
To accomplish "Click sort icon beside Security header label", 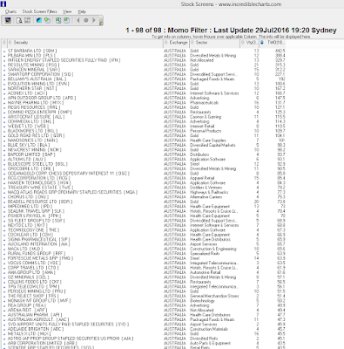I will pyautogui.click(x=10, y=43).
